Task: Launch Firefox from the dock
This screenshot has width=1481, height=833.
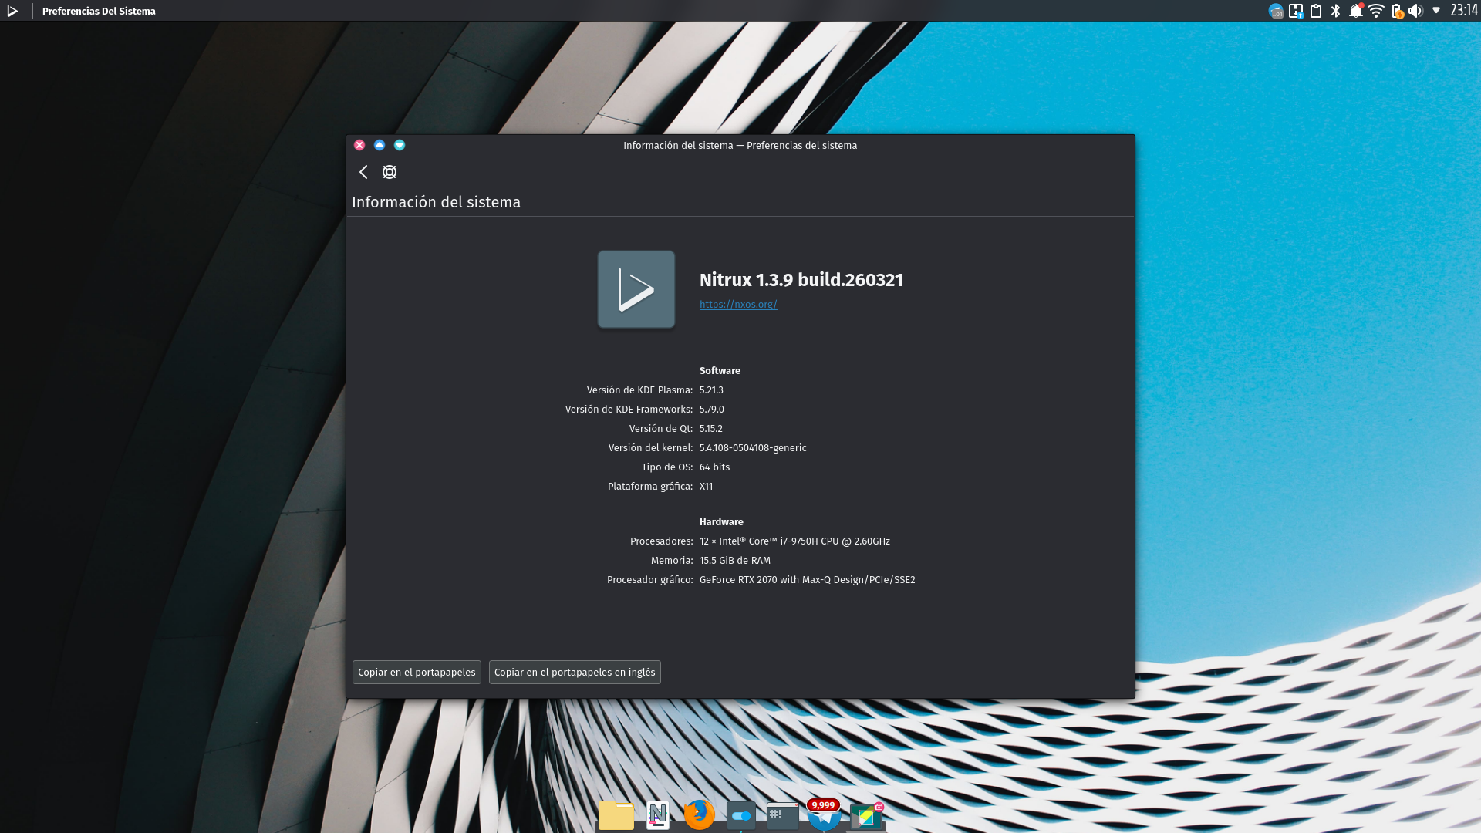Action: pos(700,814)
